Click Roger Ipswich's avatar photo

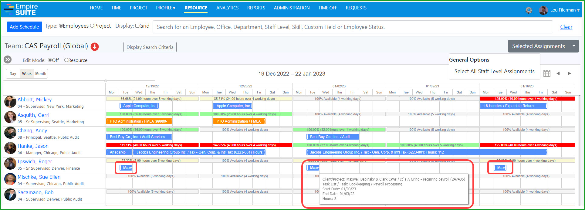pyautogui.click(x=10, y=164)
